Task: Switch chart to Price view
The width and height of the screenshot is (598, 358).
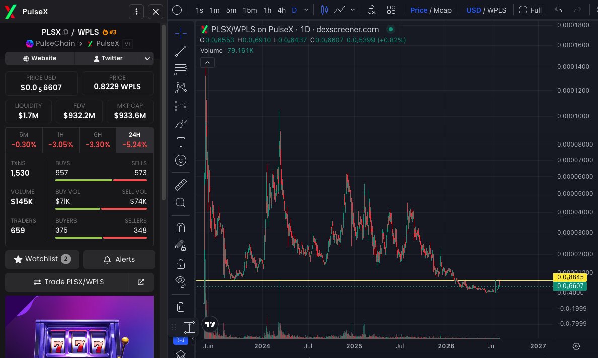Action: click(418, 10)
